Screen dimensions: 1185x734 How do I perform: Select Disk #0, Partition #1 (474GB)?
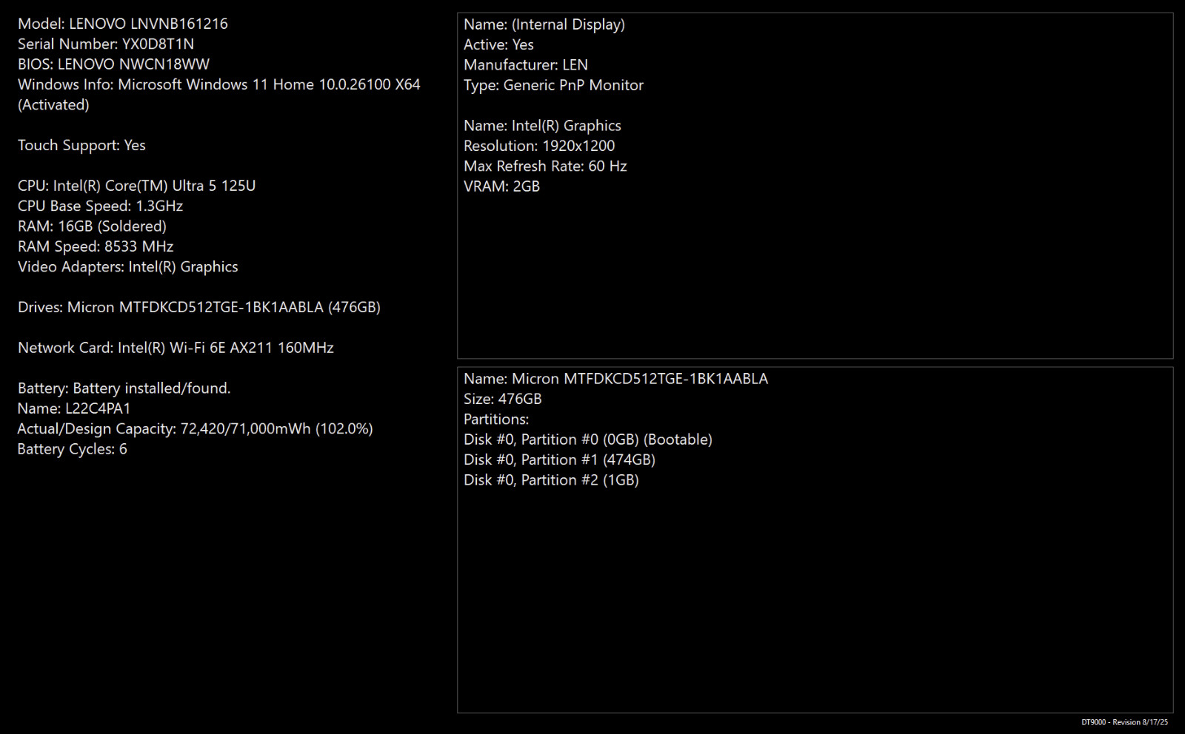pyautogui.click(x=559, y=459)
